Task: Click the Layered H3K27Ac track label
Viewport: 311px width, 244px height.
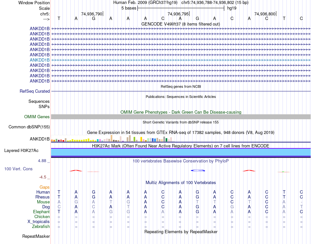Action: (x=21, y=151)
